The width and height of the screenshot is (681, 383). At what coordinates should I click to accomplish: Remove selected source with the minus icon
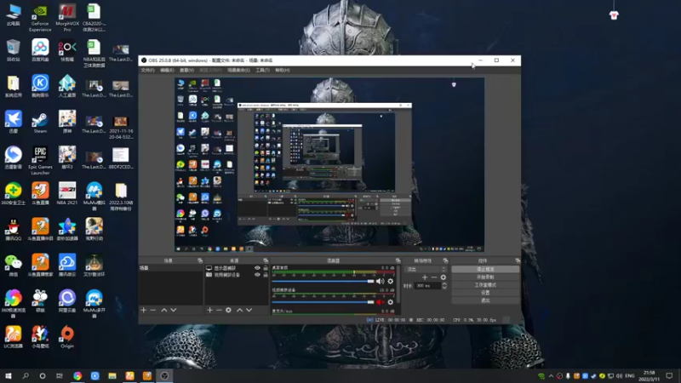click(219, 310)
